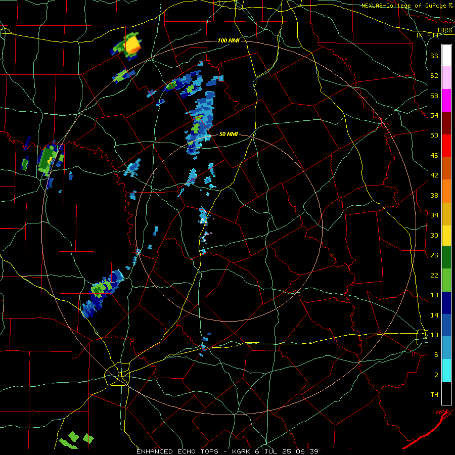The height and width of the screenshot is (455, 455).
Task: Click the "30" scale value
Action: point(434,235)
